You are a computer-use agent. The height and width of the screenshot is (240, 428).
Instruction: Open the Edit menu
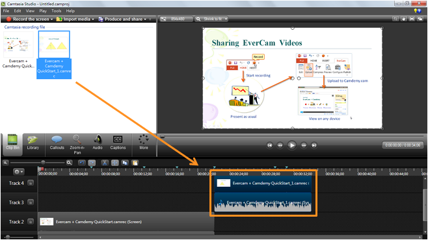tap(18, 11)
